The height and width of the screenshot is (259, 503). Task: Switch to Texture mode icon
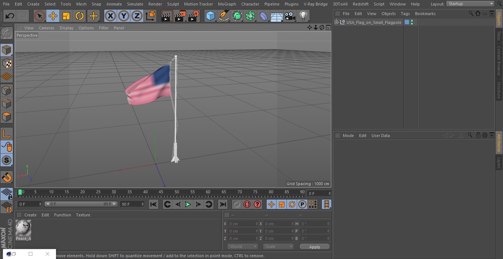7,63
